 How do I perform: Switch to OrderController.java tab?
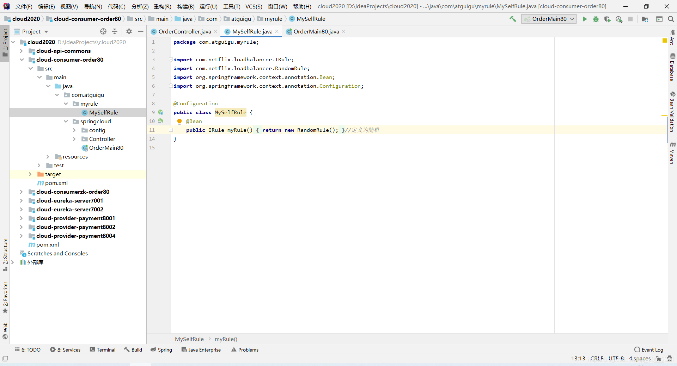click(x=184, y=31)
